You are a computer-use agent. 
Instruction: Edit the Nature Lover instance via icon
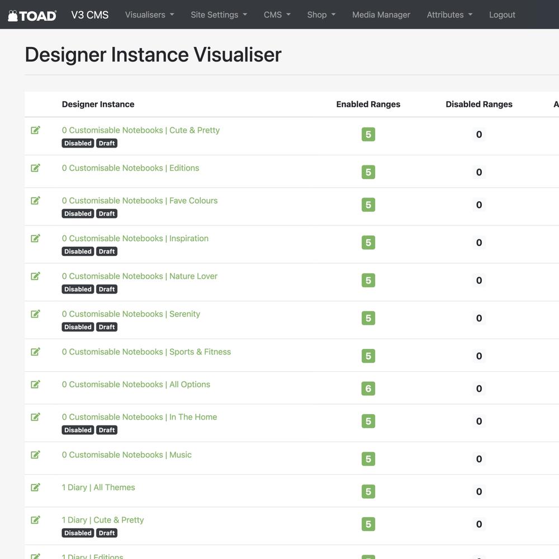(35, 276)
